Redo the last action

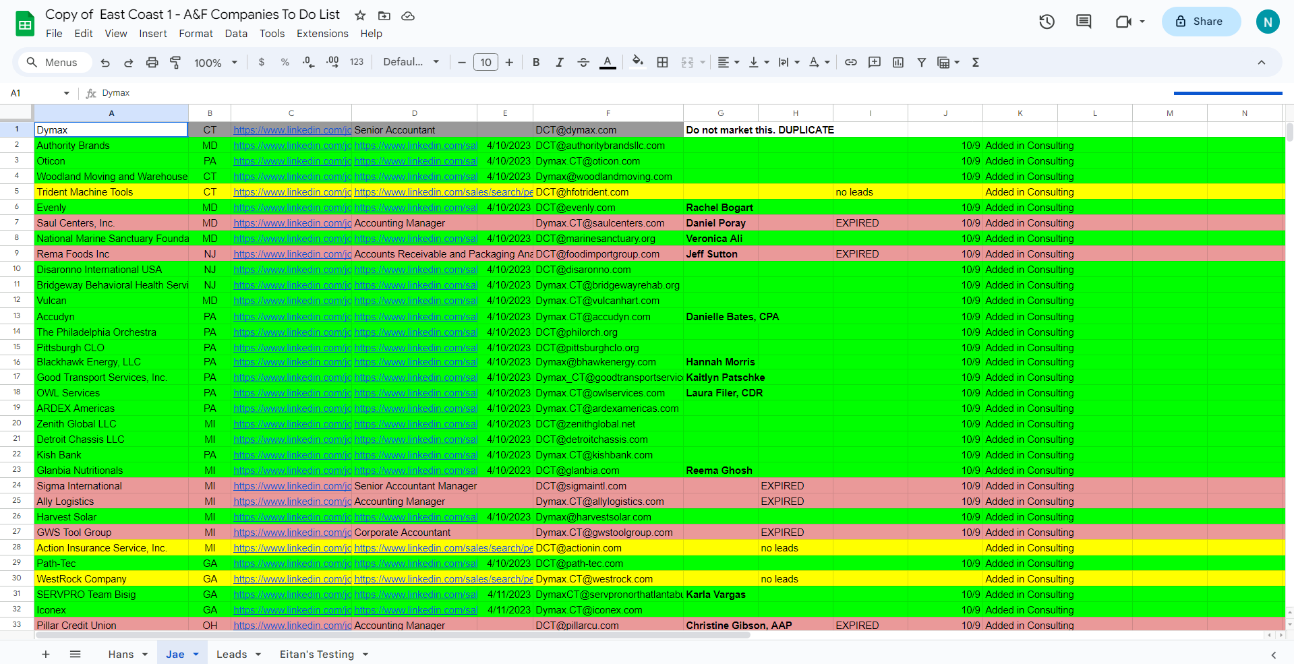128,63
